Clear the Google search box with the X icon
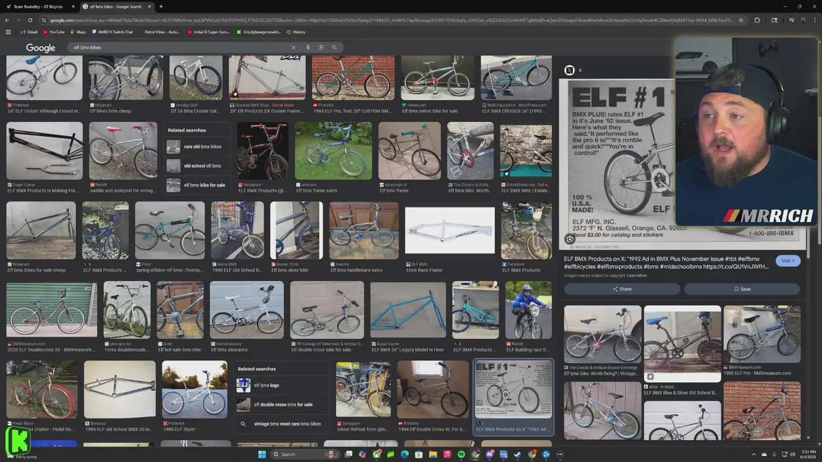The image size is (822, 462). pos(293,47)
